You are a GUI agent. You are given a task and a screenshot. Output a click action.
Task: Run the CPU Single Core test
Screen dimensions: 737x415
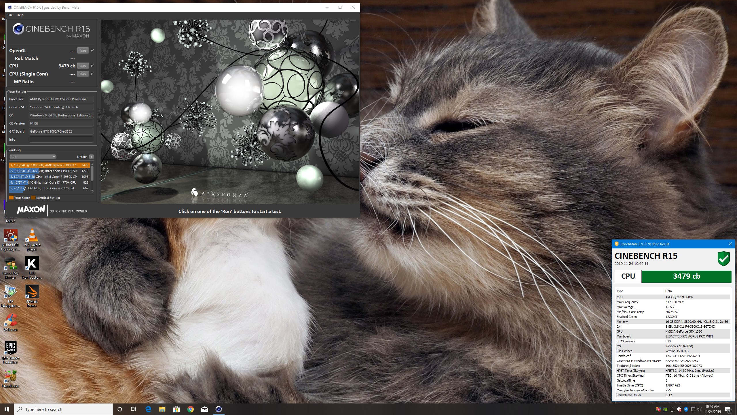coord(83,74)
